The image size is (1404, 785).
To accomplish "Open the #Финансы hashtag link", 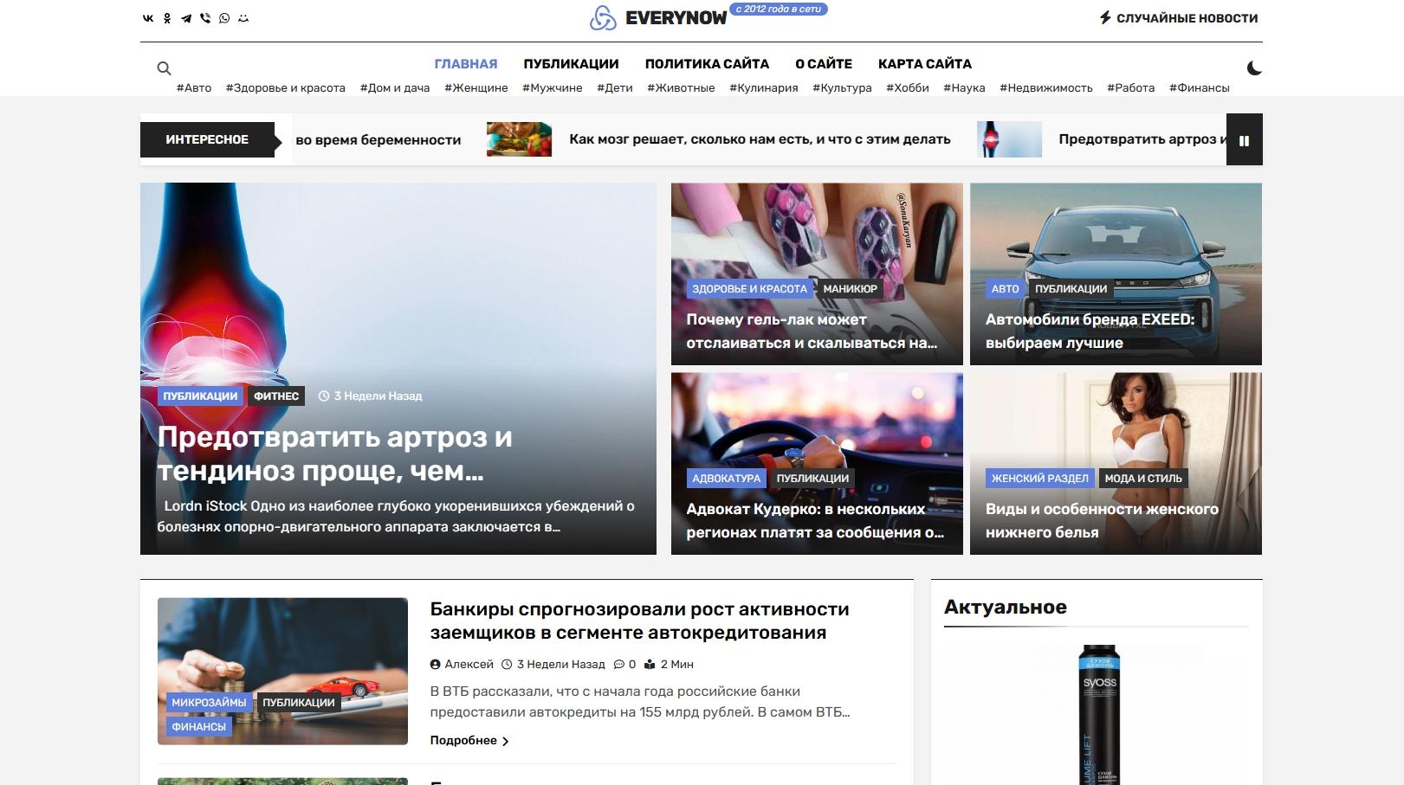I will [x=1200, y=87].
